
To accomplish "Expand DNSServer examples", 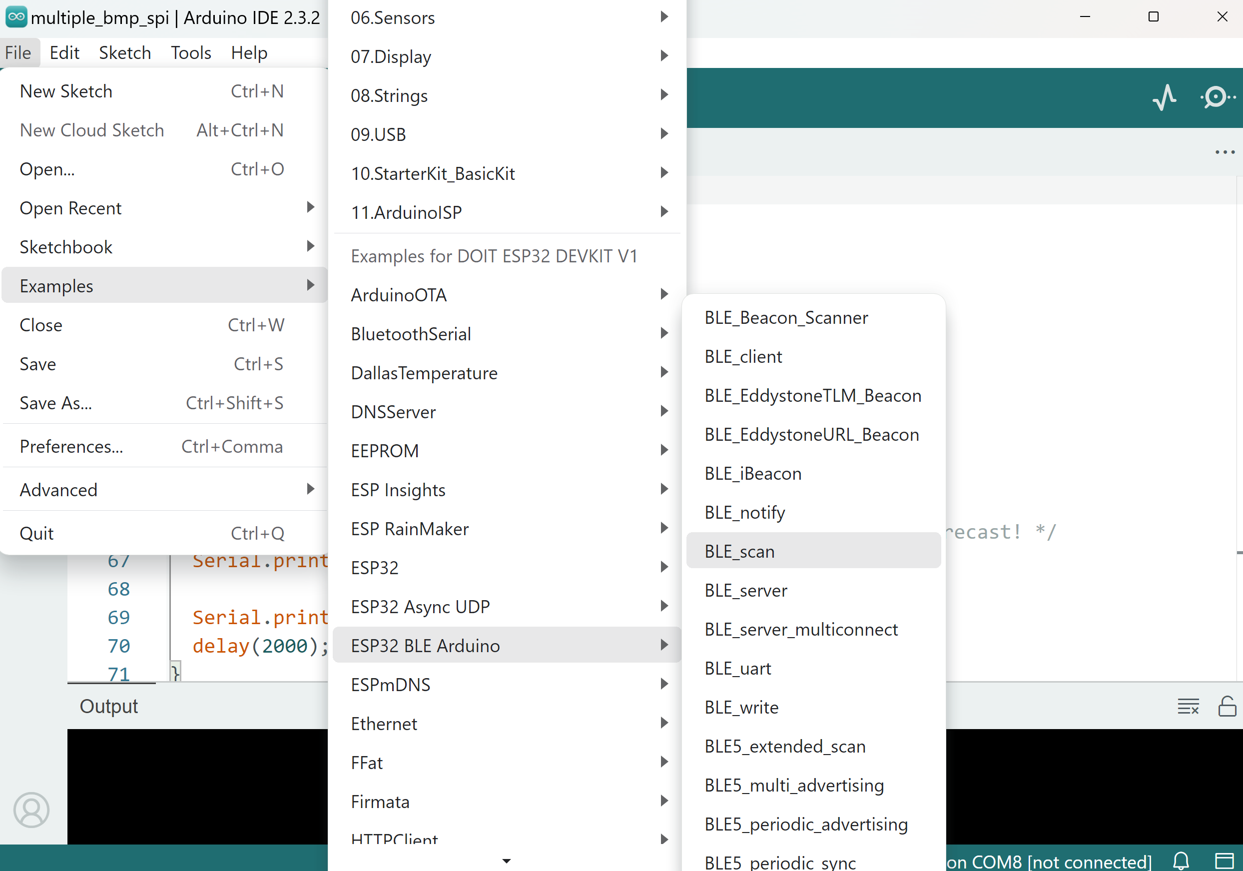I will pos(507,412).
